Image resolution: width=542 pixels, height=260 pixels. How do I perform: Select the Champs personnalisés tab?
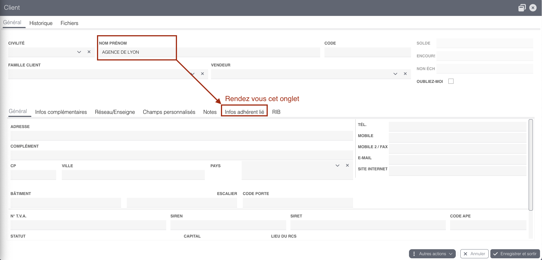coord(169,112)
